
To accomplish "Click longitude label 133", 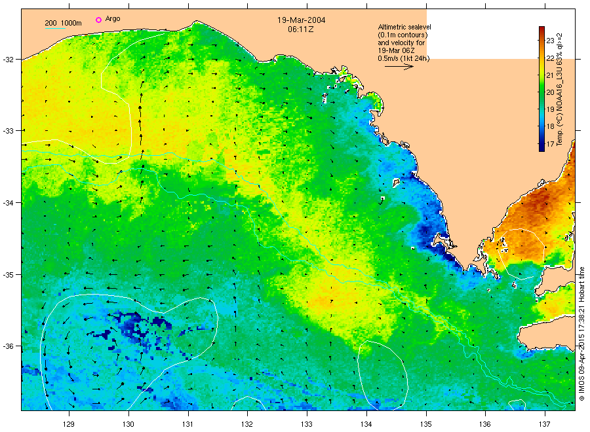I will pos(307,424).
